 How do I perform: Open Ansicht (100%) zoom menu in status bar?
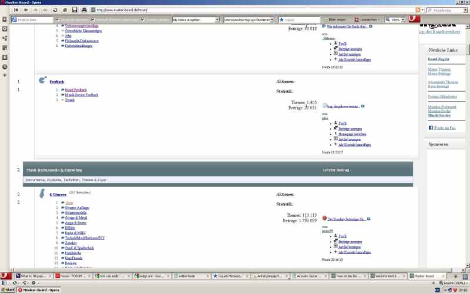pyautogui.click(x=452, y=283)
